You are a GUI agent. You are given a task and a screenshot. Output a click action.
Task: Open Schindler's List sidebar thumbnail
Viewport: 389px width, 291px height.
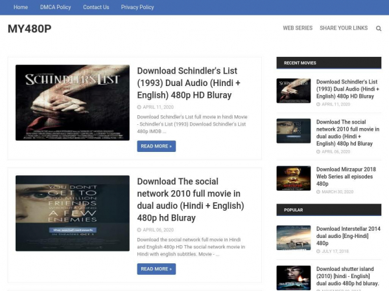coord(293,91)
